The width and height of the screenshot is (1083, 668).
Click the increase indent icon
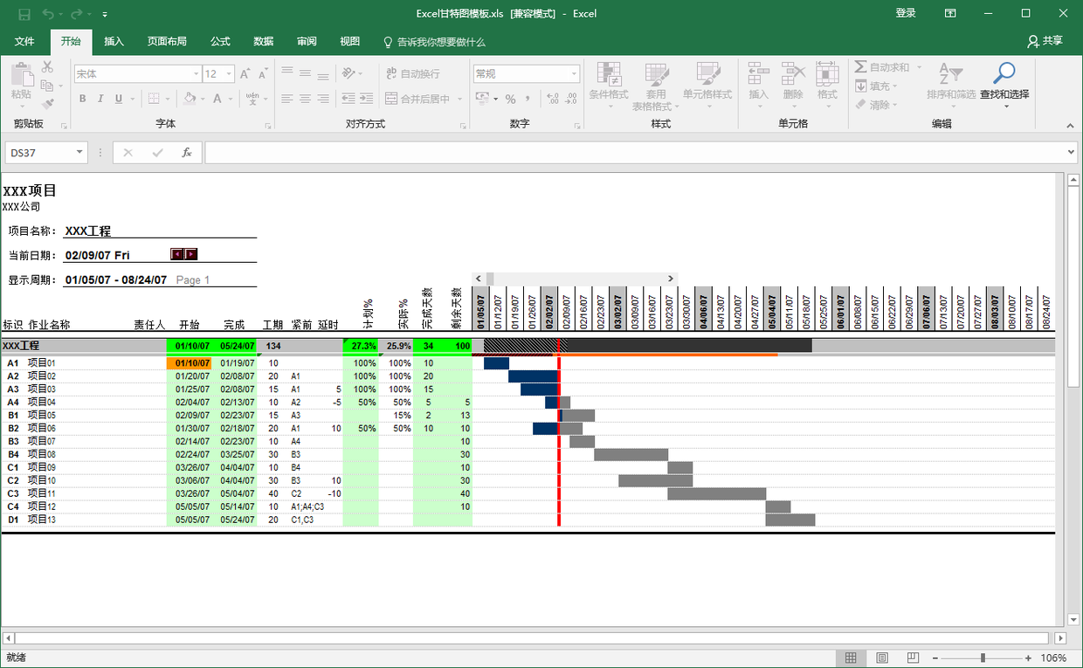point(367,99)
